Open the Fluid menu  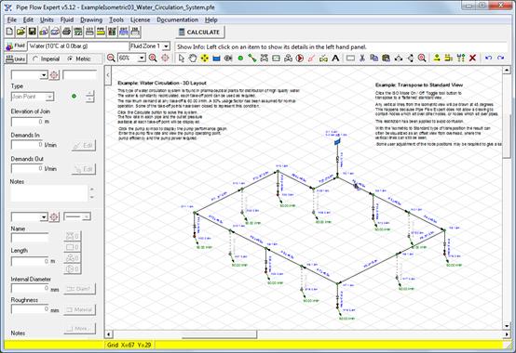67,20
